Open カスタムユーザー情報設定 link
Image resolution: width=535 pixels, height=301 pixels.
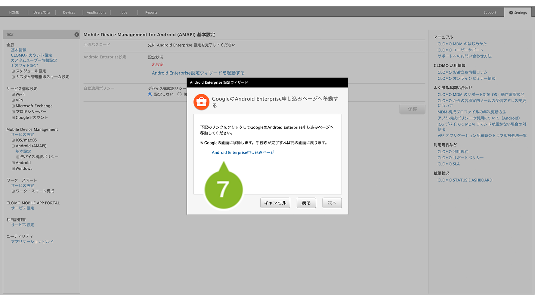[34, 60]
